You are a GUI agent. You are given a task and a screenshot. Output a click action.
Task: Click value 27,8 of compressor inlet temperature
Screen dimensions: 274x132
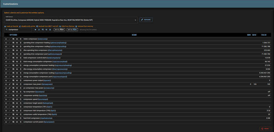pos(269,111)
